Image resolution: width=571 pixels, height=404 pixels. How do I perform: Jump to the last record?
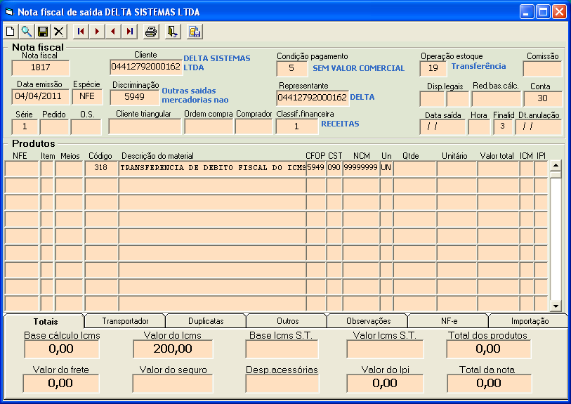click(129, 32)
